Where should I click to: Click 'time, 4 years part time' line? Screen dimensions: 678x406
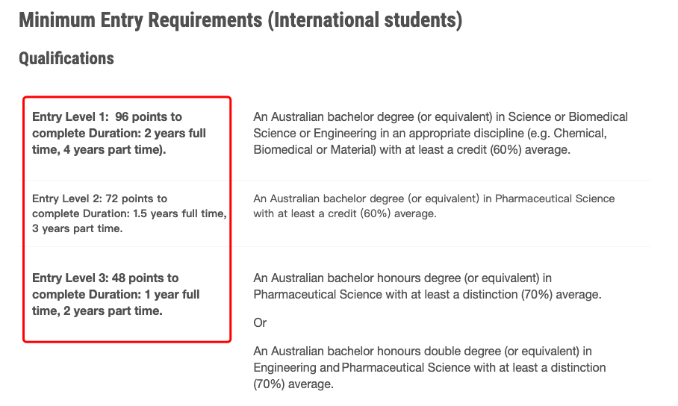pos(99,149)
